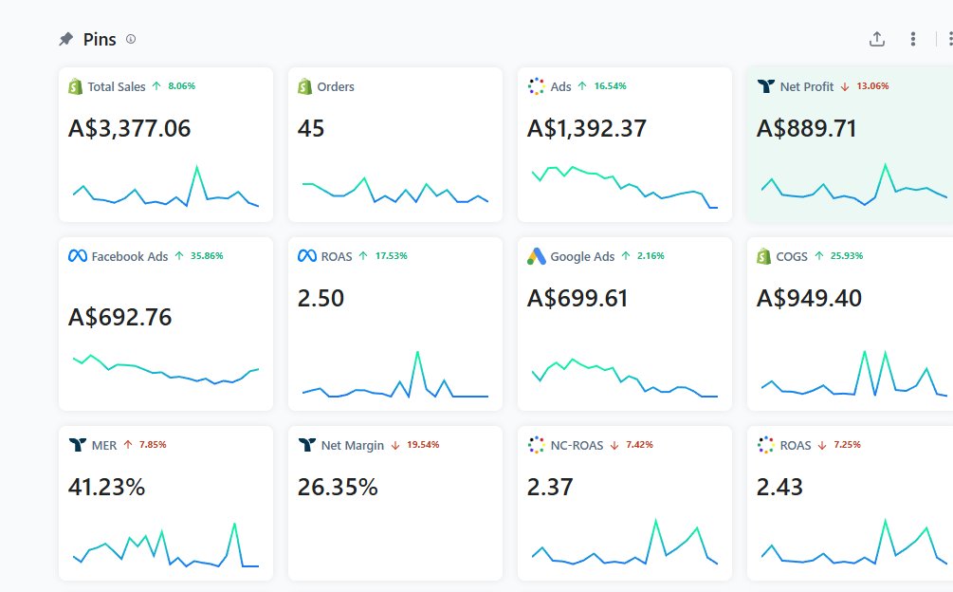
Task: Click the Meta icon on Facebook Ads card
Action: pos(77,256)
